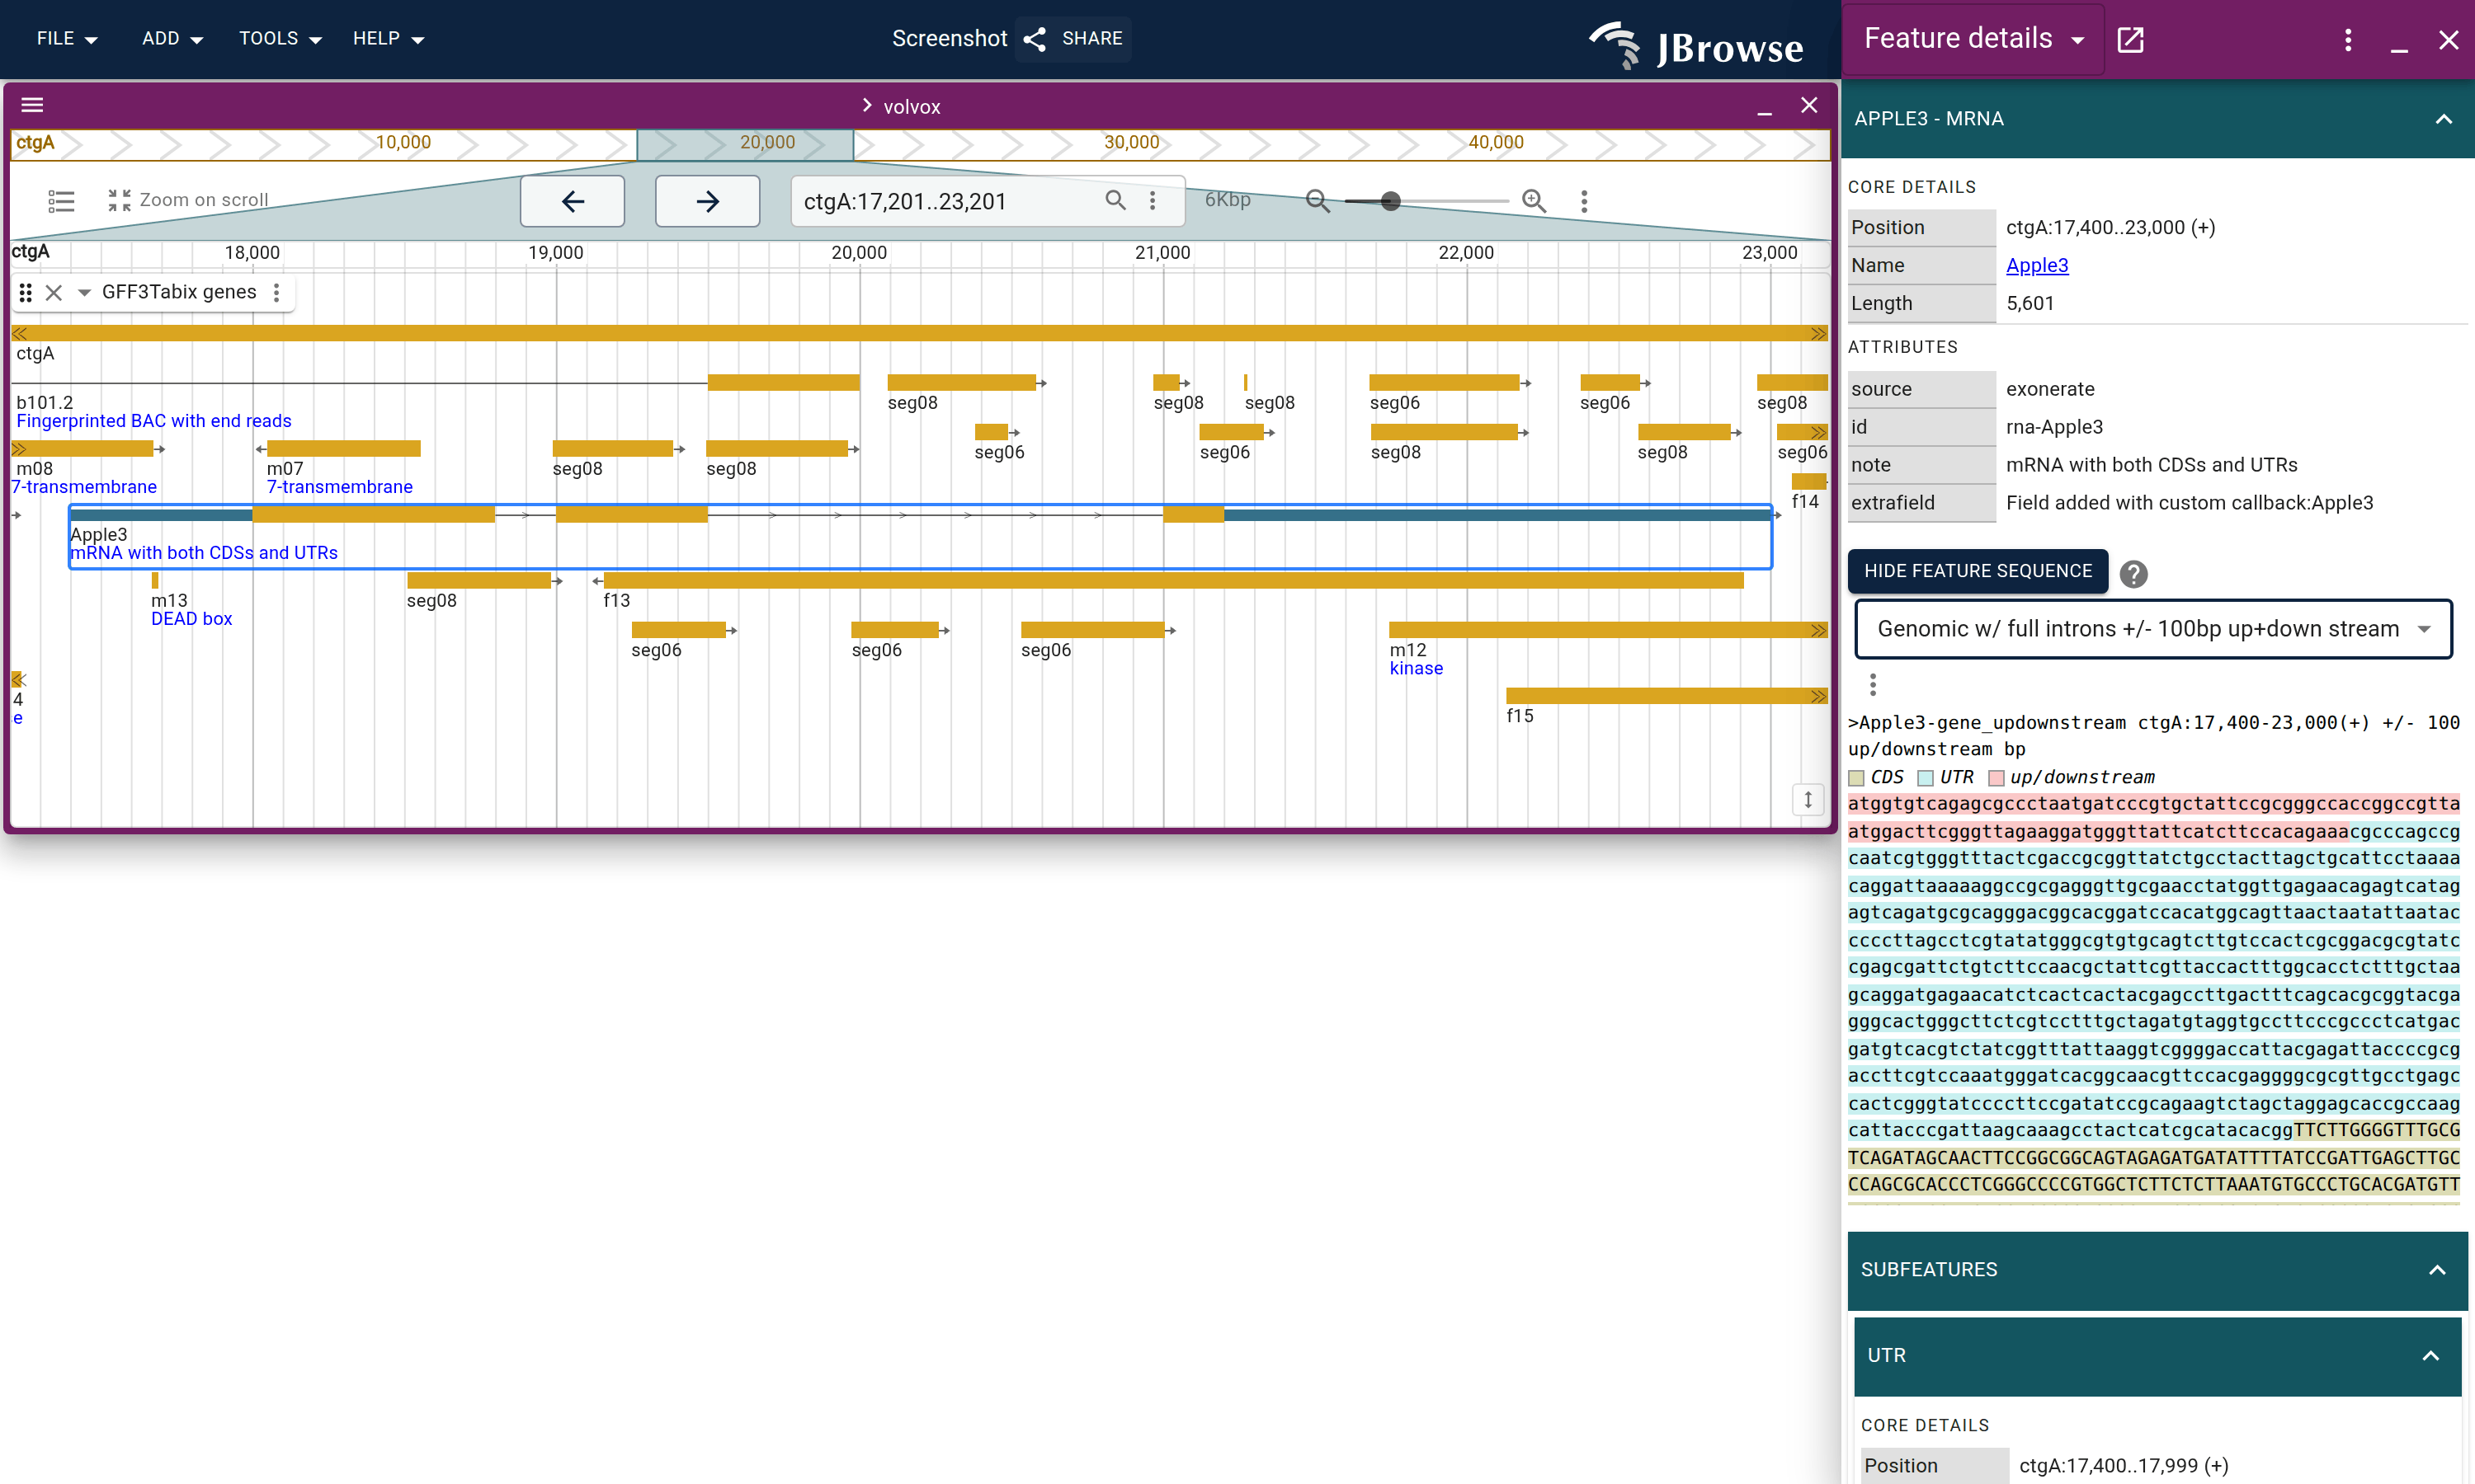Open the Apple3 name link

click(x=2037, y=265)
